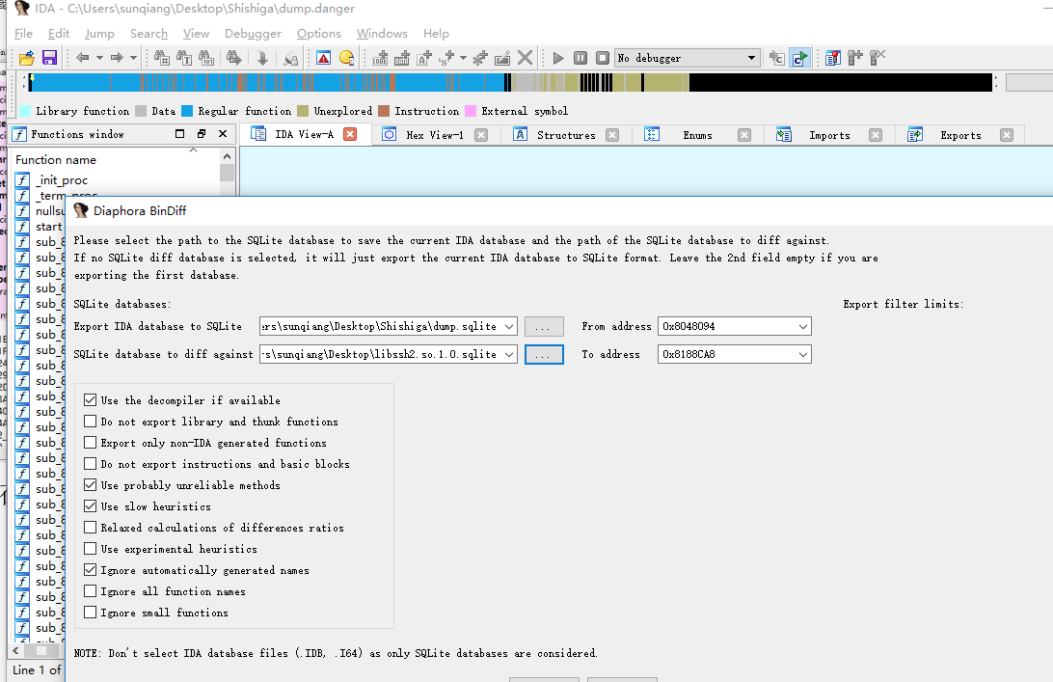Enable Ignore all function names

[x=90, y=591]
